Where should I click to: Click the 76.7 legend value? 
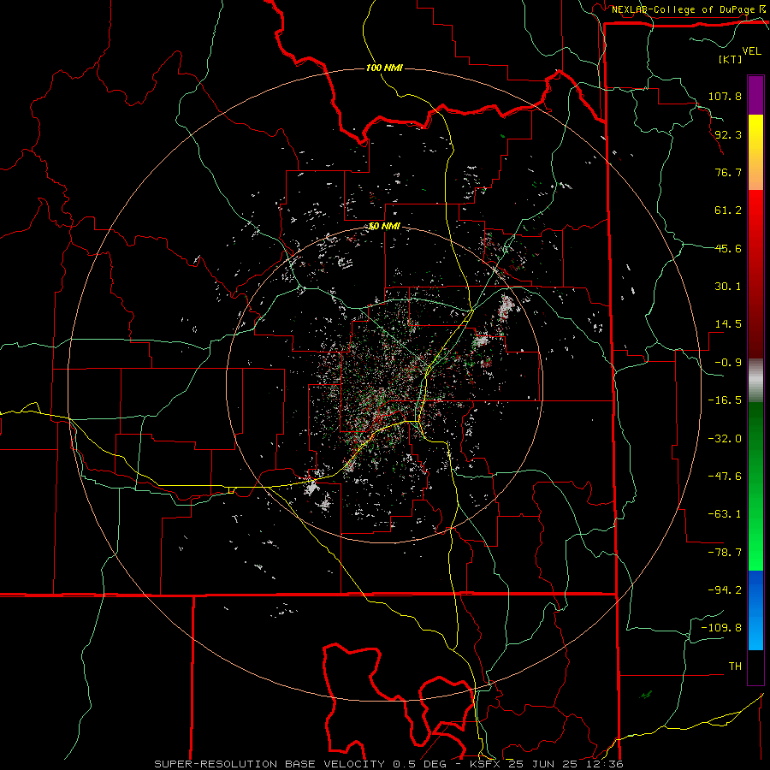click(x=728, y=172)
